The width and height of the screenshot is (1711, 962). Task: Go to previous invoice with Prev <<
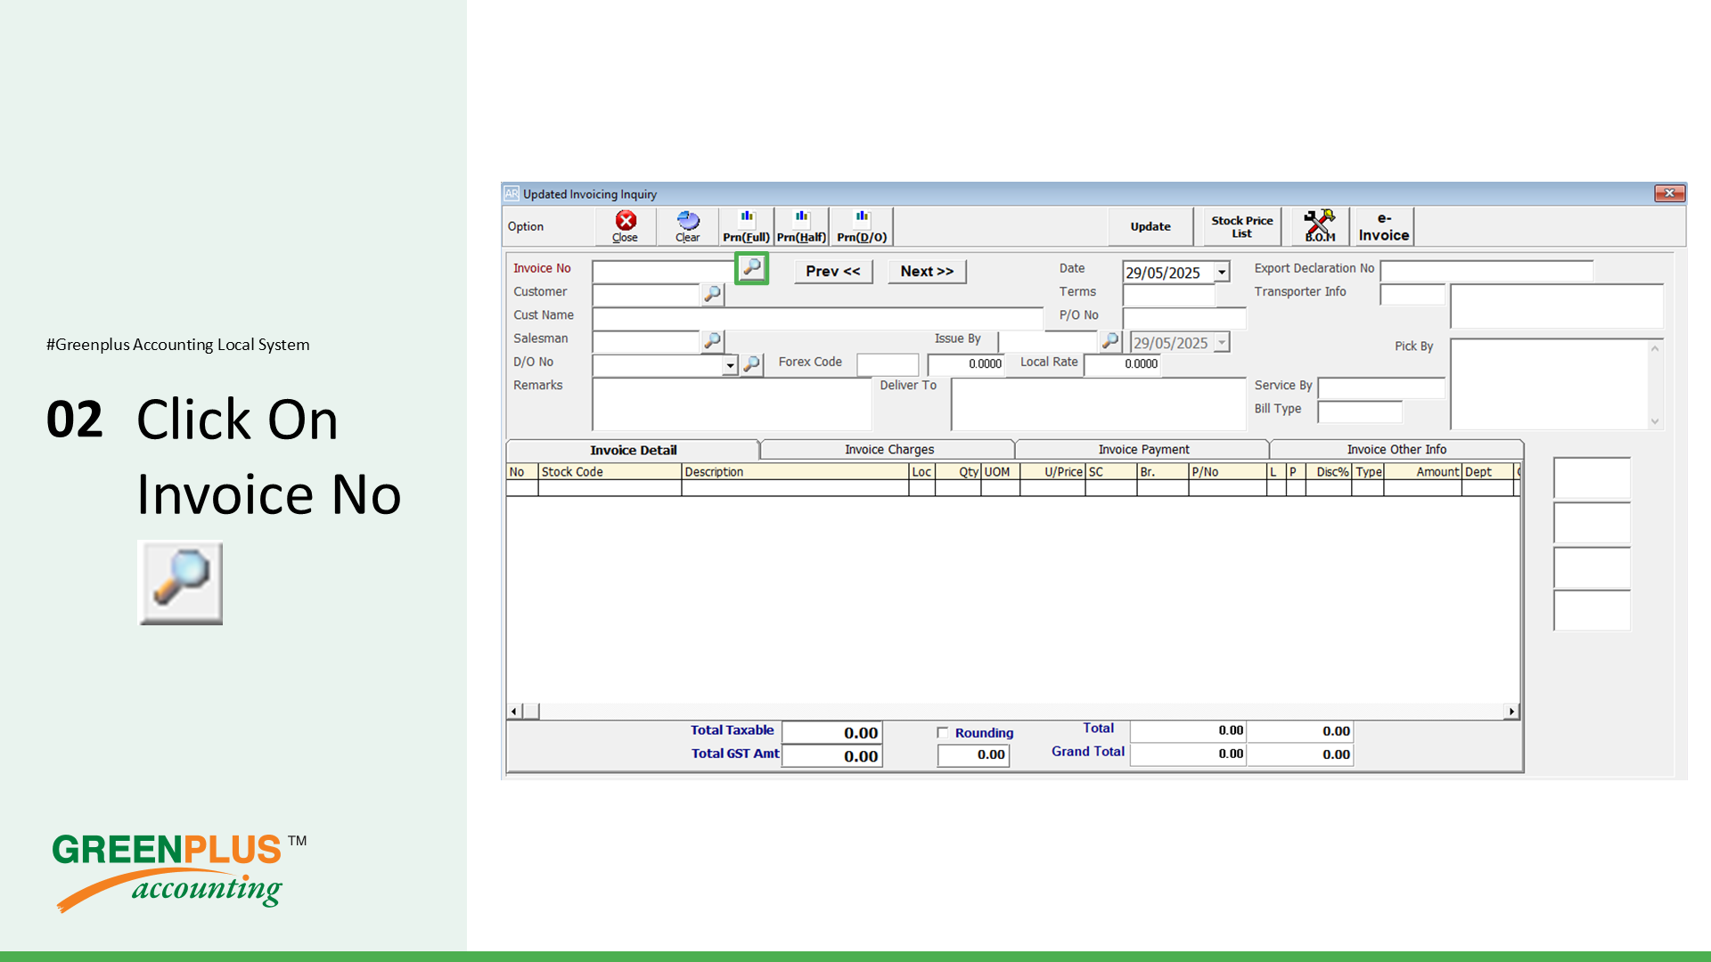[833, 271]
